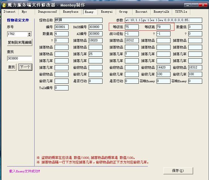Click the 复制到末尾编辑 button

click(x=20, y=43)
